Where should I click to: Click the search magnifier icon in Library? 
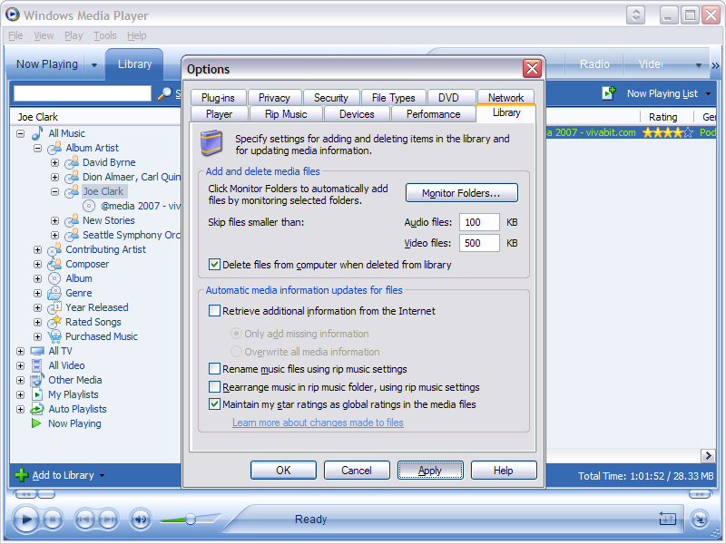164,93
